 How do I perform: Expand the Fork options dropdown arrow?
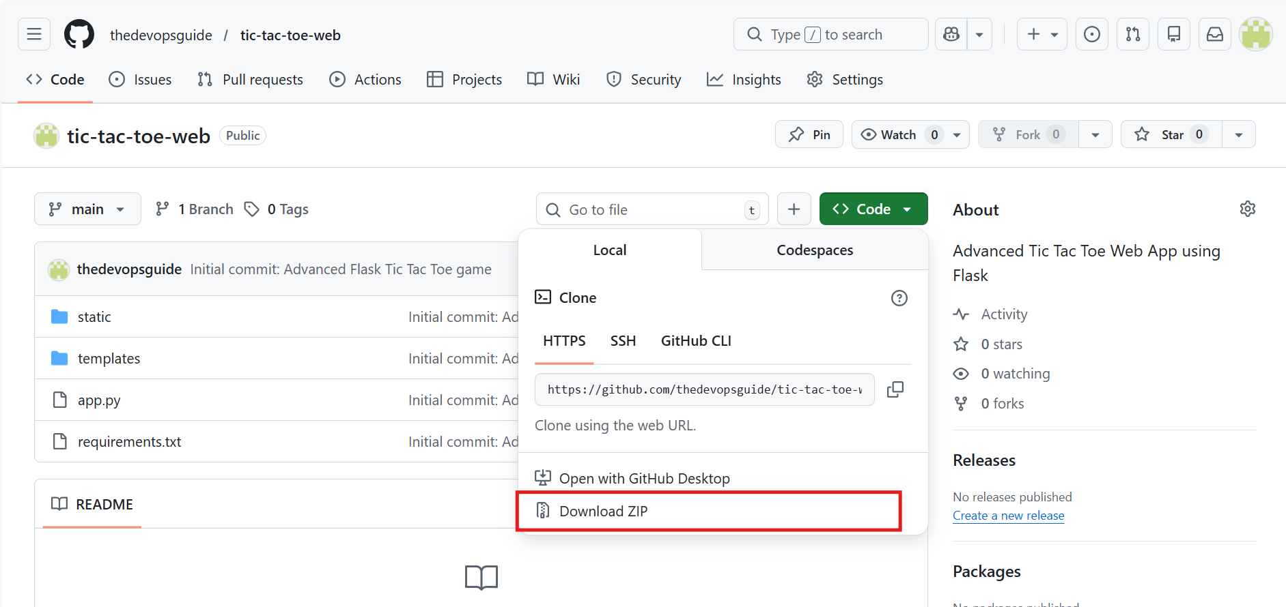[1095, 134]
